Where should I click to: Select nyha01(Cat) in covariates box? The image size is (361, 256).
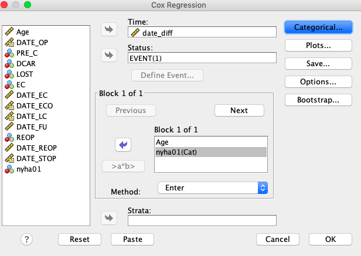click(x=211, y=152)
